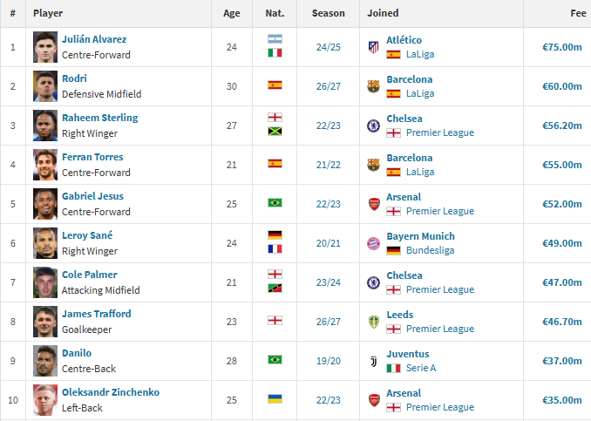591x421 pixels.
Task: Click the Atlético Madrid club crest
Action: 373,47
